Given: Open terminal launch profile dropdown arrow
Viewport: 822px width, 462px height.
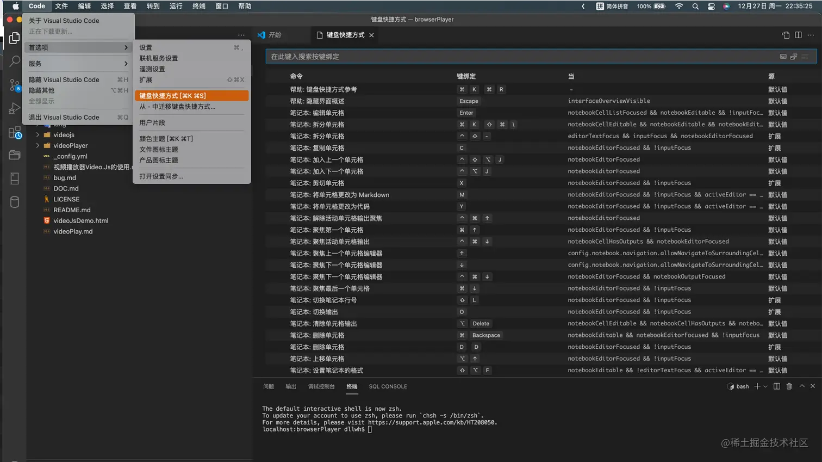Looking at the screenshot, I should coord(765,386).
